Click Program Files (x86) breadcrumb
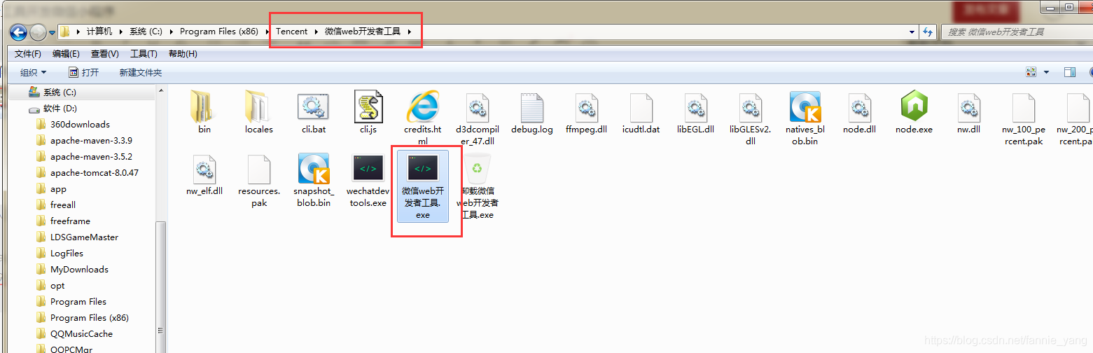This screenshot has height=353, width=1093. click(x=218, y=32)
